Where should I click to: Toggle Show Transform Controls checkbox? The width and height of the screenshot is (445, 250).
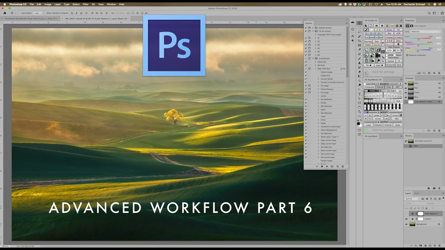click(x=45, y=13)
